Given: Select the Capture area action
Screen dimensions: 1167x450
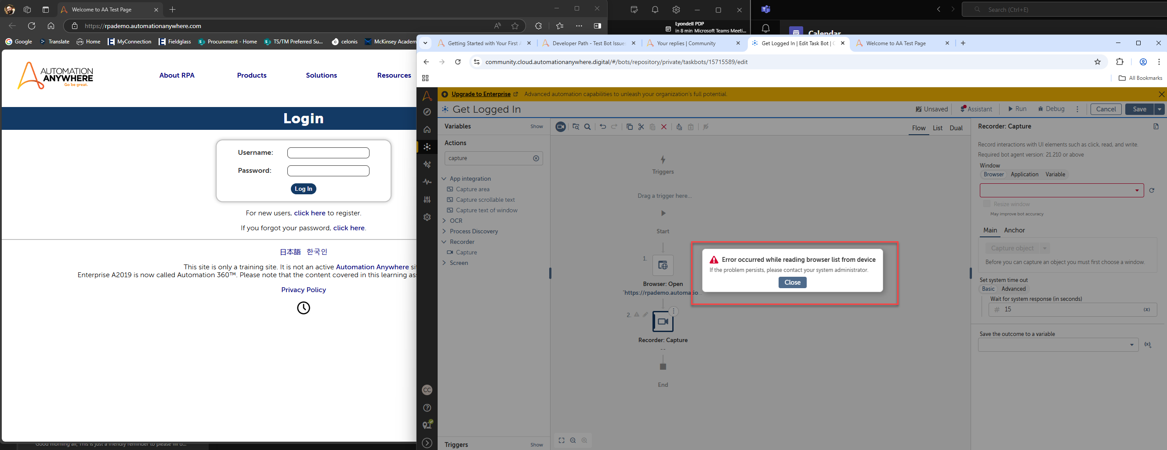Looking at the screenshot, I should tap(472, 189).
